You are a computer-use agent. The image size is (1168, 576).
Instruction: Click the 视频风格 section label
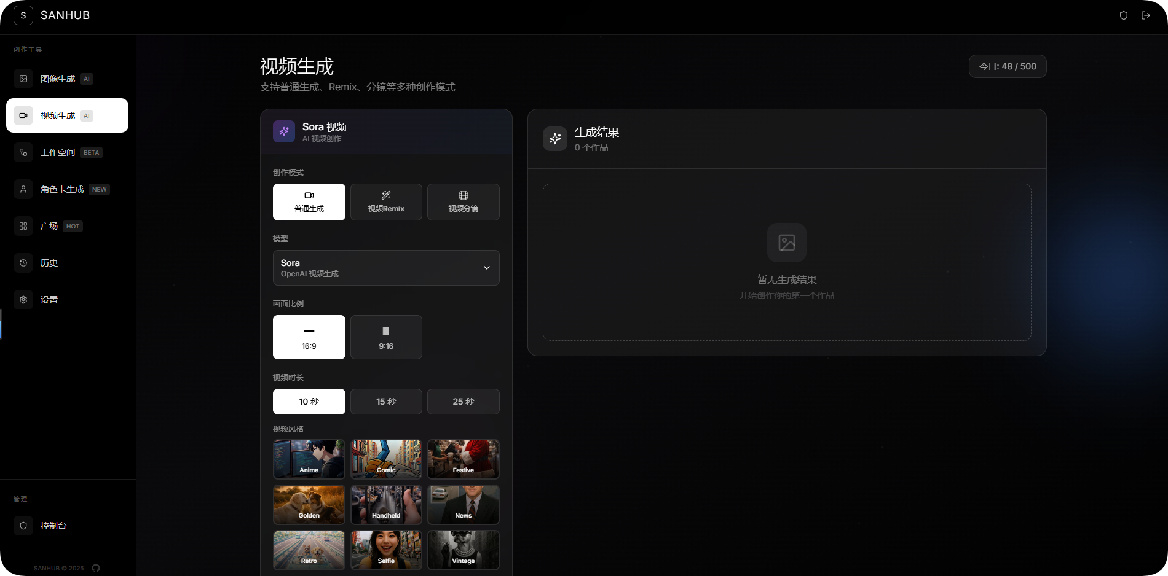288,429
